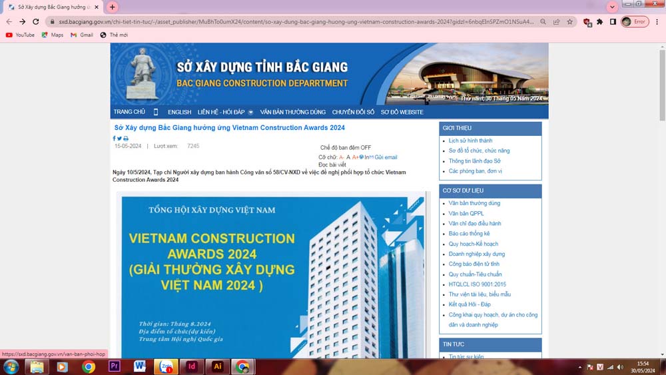666x375 pixels.
Task: Bookmark this page with the star icon
Action: click(569, 22)
